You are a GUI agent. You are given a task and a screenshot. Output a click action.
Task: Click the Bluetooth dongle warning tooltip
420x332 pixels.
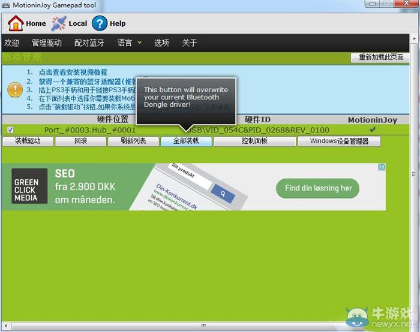point(186,101)
